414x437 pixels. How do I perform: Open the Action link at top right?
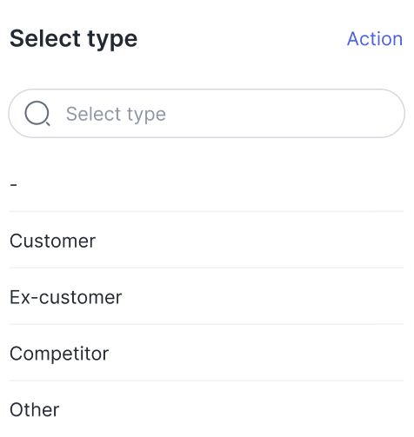[x=375, y=38]
